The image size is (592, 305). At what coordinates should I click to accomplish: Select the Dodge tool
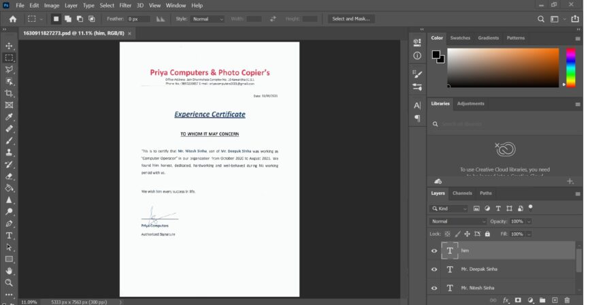(x=9, y=212)
